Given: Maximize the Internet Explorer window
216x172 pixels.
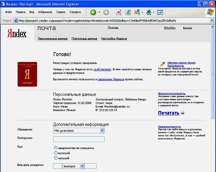Looking at the screenshot, I should tap(206, 4).
